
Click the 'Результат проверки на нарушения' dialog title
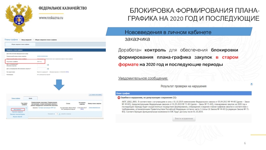point(184,86)
